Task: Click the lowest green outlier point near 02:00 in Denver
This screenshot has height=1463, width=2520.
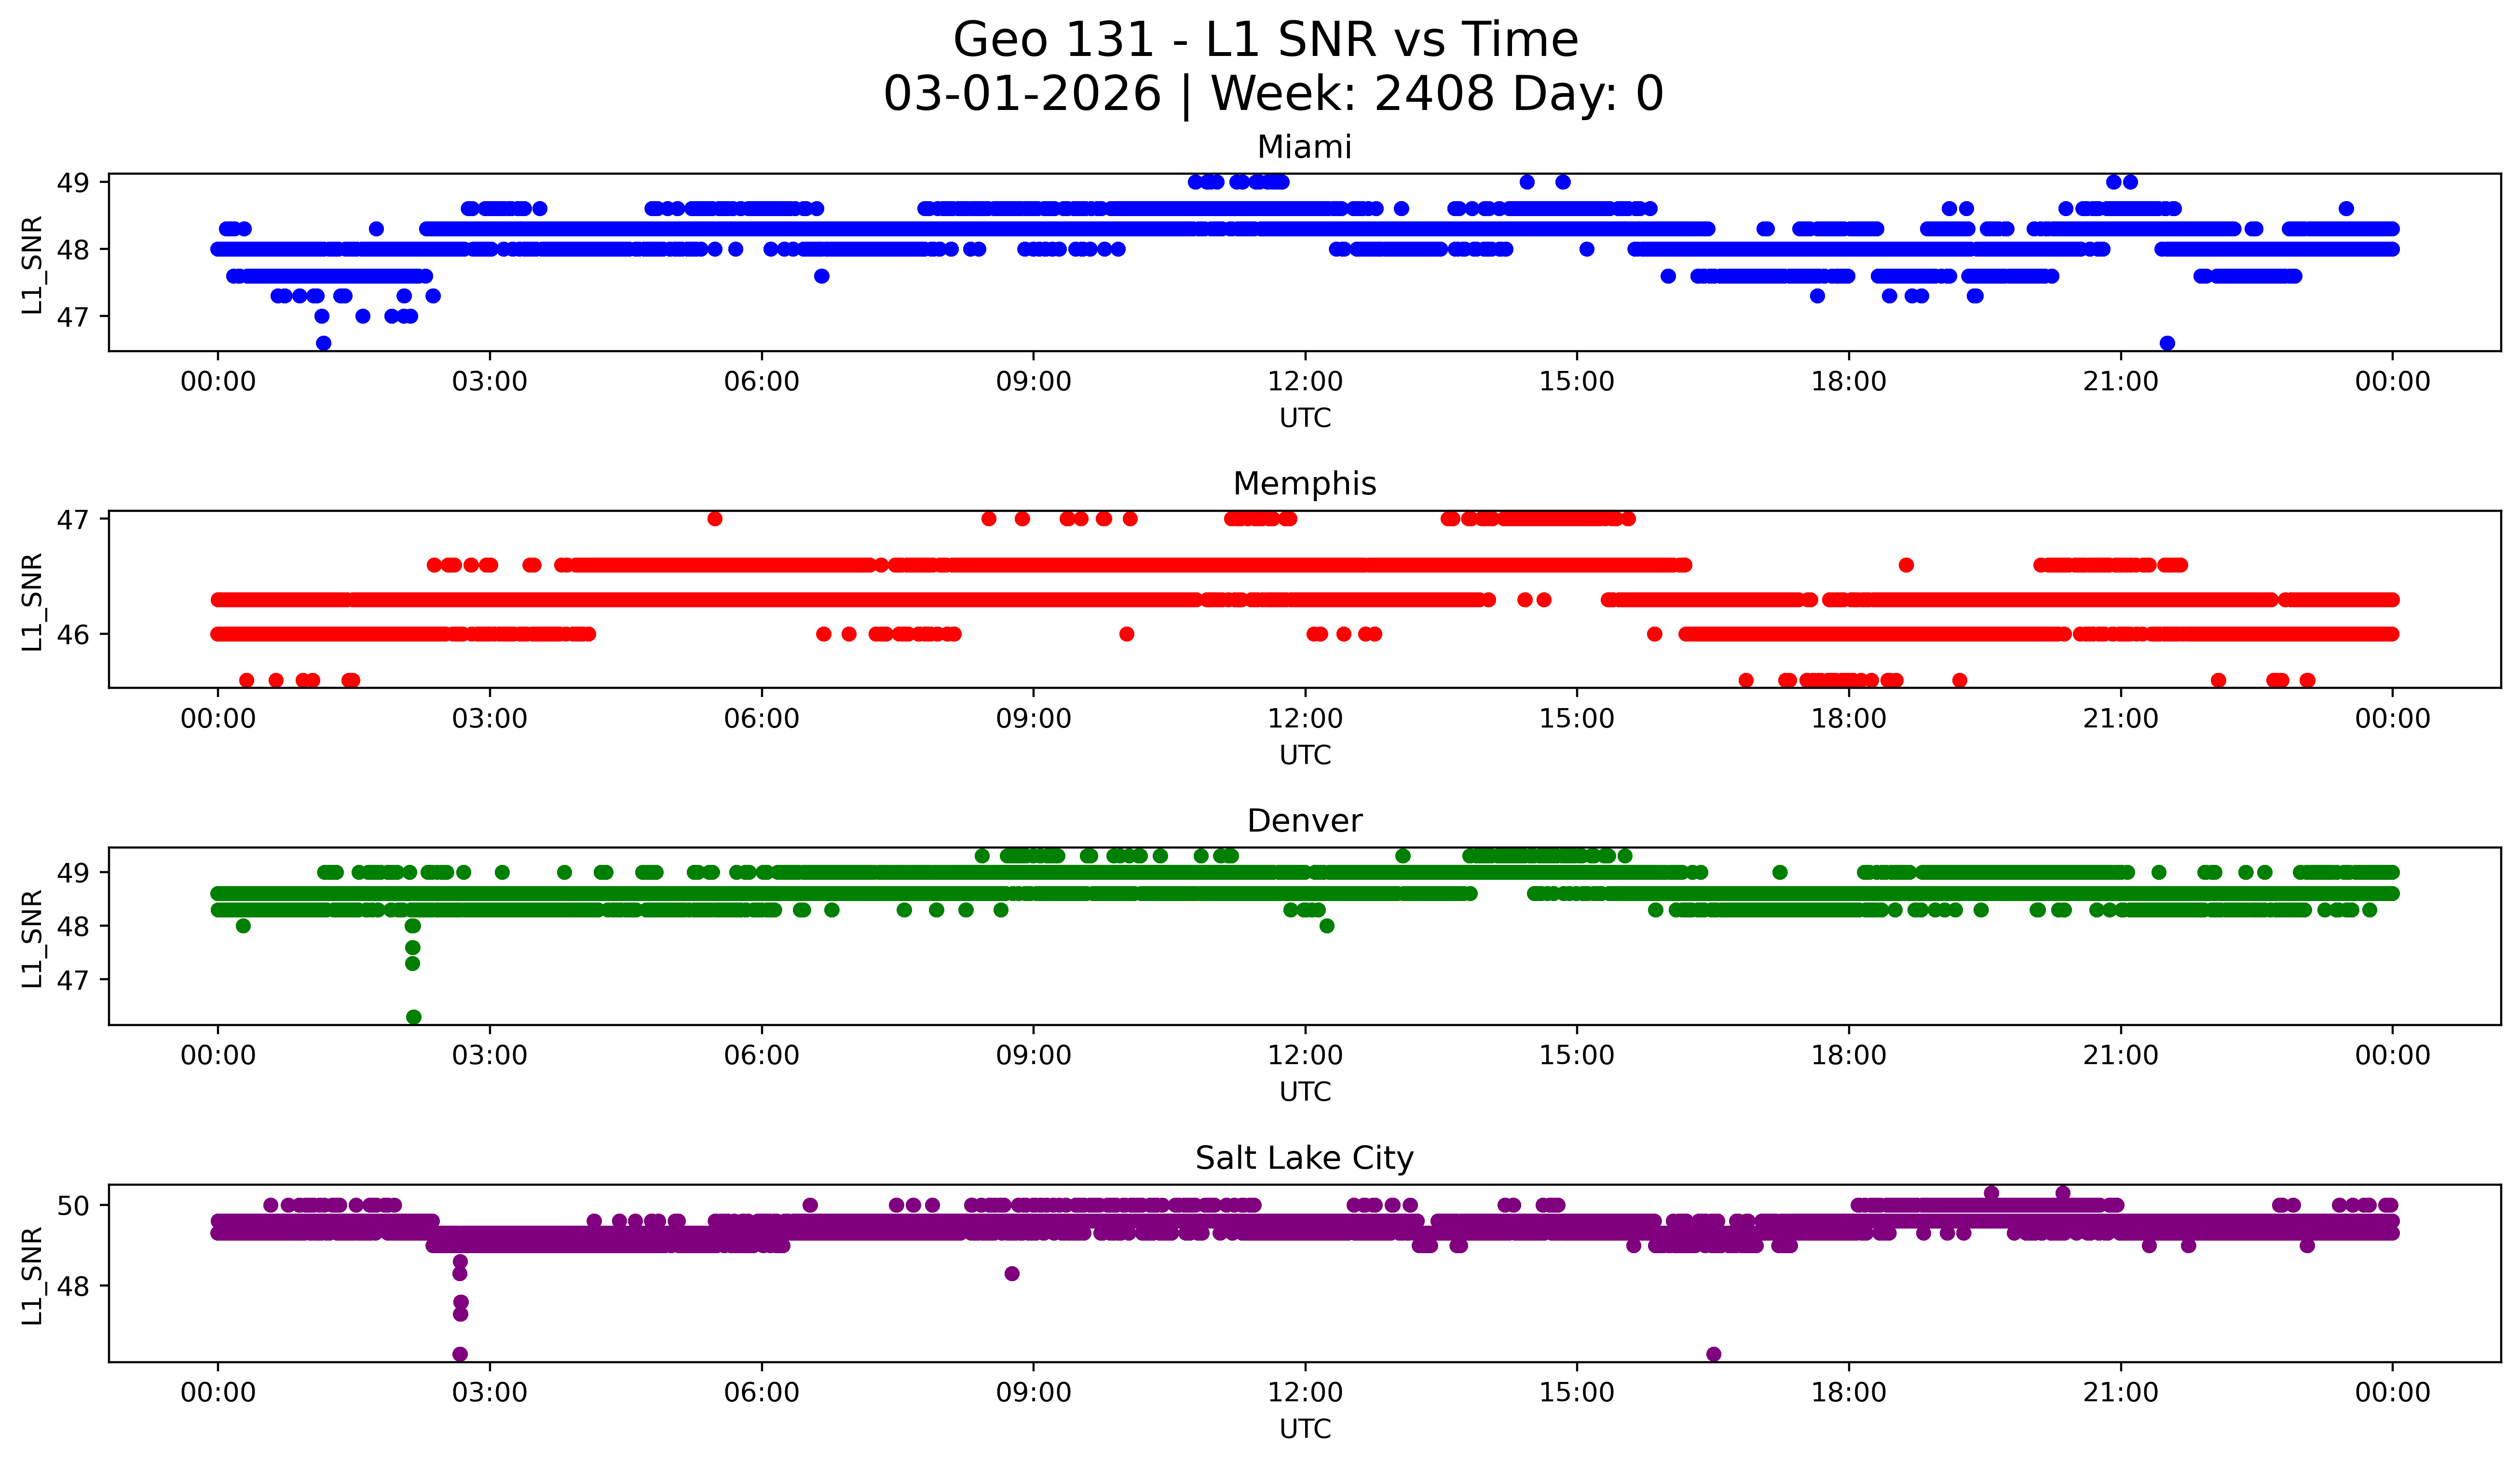Action: [413, 1017]
